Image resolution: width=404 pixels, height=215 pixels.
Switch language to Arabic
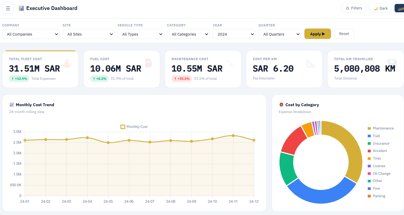[x=400, y=8]
